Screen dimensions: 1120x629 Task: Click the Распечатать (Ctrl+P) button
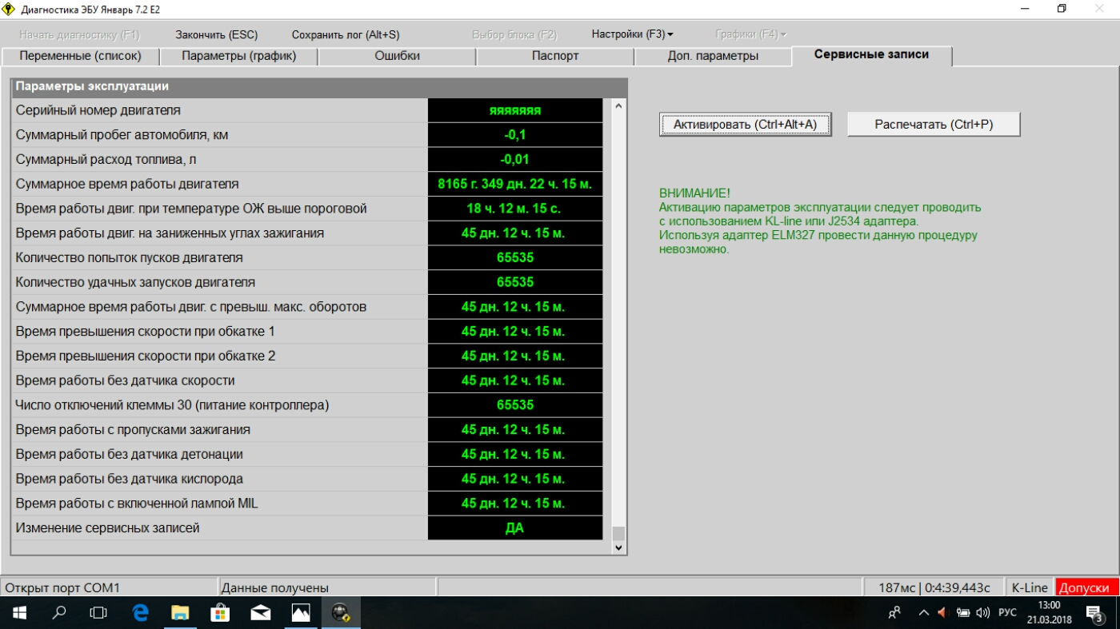click(x=934, y=125)
